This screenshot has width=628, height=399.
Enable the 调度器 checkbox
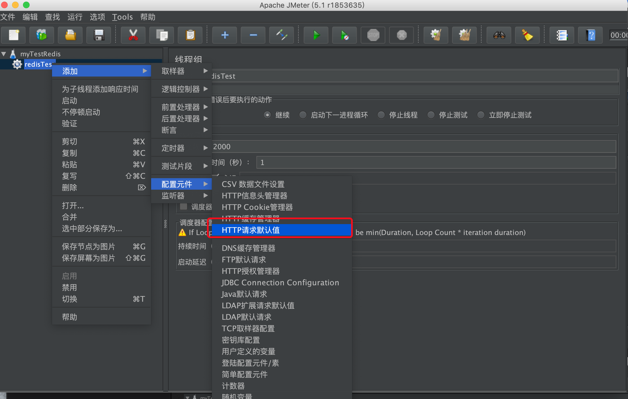tap(183, 207)
